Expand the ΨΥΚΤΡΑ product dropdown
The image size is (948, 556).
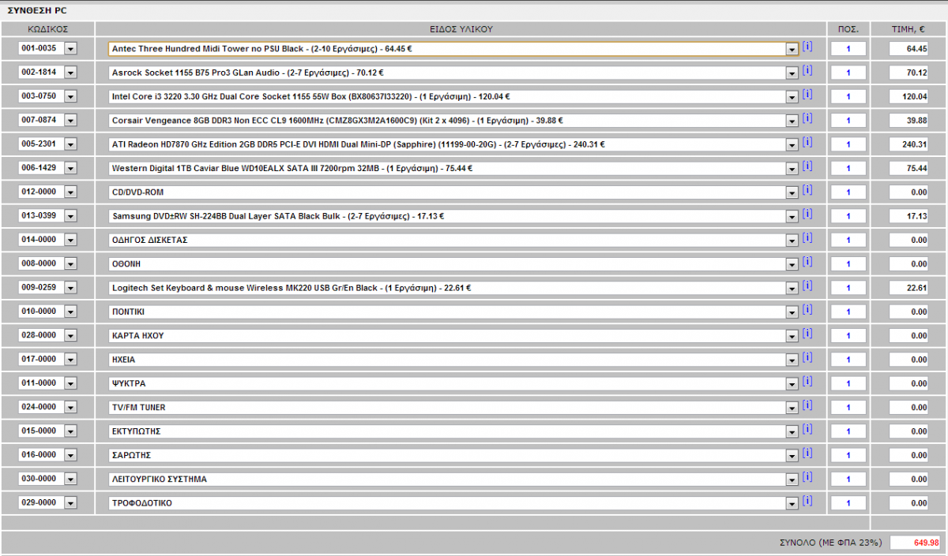[x=792, y=383]
